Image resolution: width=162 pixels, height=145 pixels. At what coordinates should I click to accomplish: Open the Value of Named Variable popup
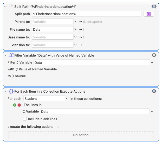coord(36,69)
